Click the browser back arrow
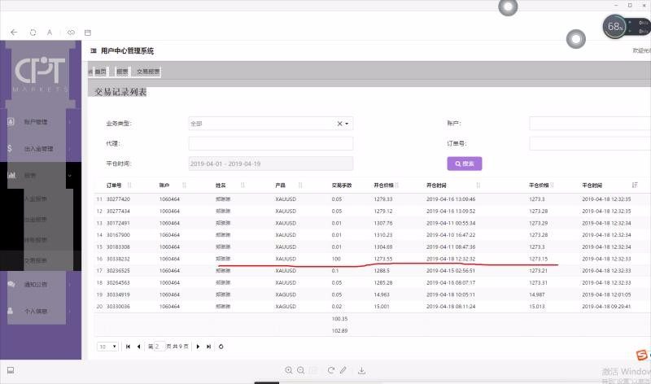Screen dimensions: 651x384 click(14, 33)
